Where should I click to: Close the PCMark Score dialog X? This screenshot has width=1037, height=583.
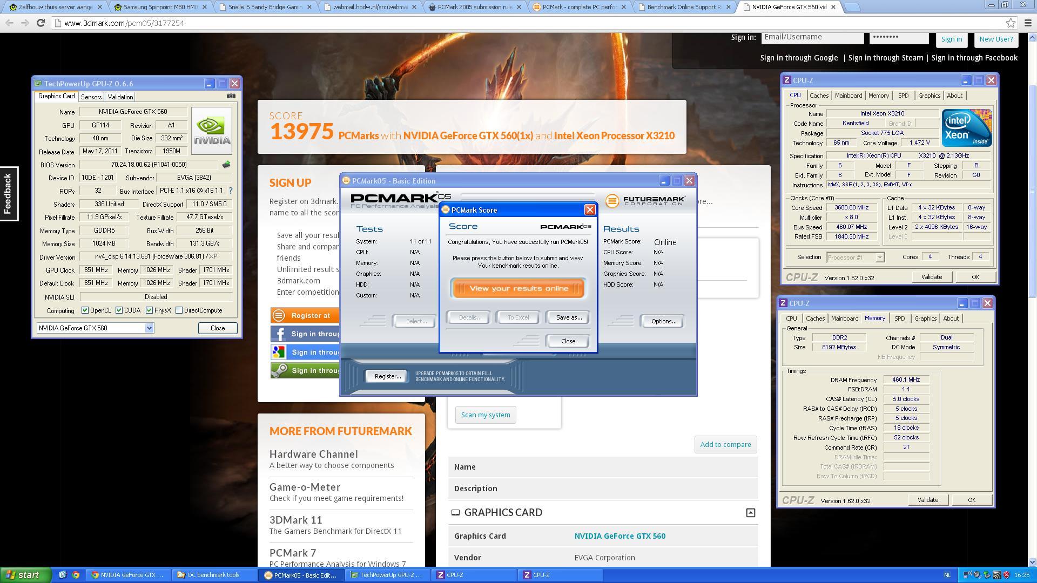pos(590,210)
